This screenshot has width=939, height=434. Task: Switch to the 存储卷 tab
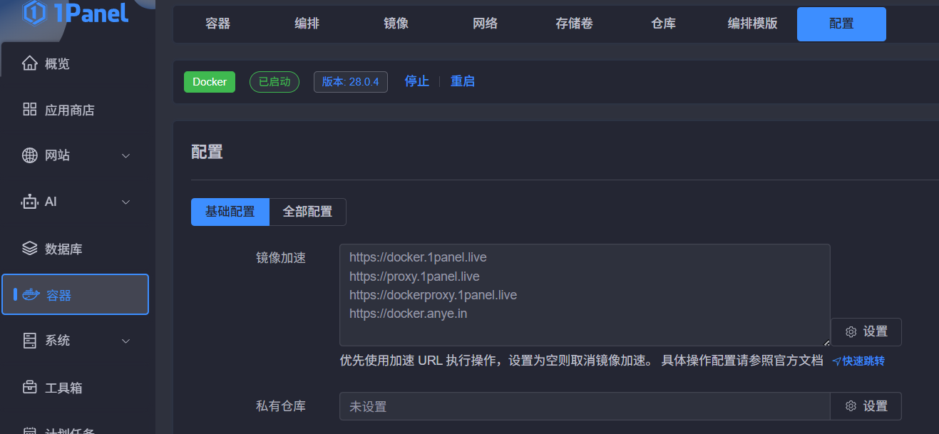pos(575,24)
